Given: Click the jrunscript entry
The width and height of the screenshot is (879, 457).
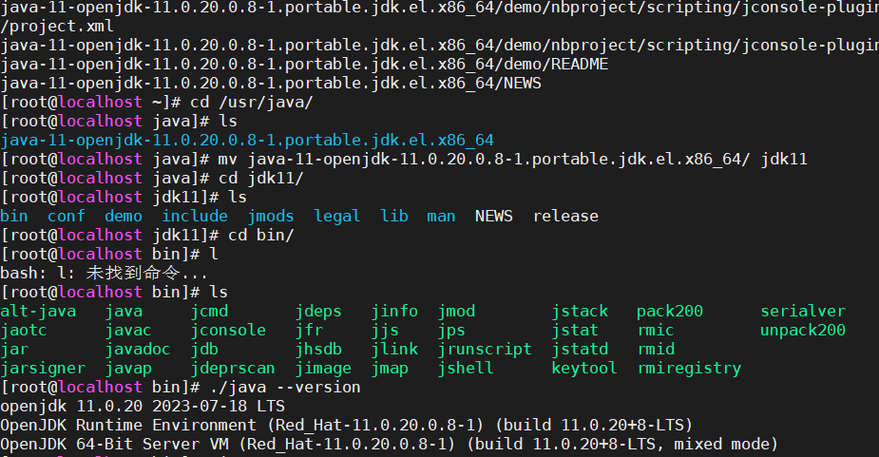Looking at the screenshot, I should coord(485,349).
